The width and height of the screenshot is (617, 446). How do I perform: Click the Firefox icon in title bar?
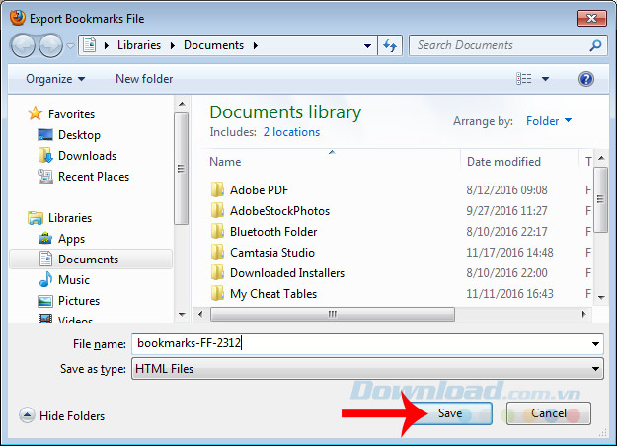(x=18, y=18)
